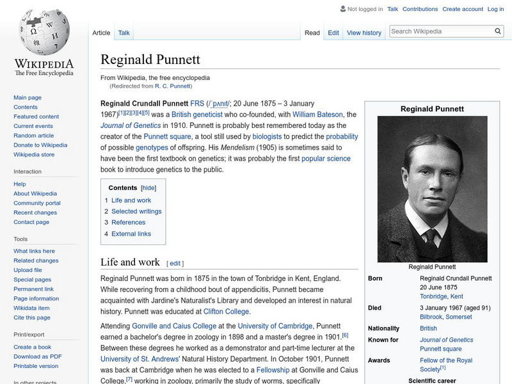Screen dimensions: 512x384
Task: Jump to Life and work in contents
Action: click(131, 200)
